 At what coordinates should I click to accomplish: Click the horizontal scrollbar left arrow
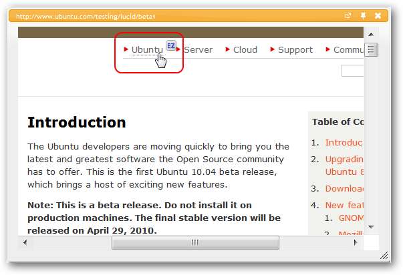pyautogui.click(x=25, y=242)
